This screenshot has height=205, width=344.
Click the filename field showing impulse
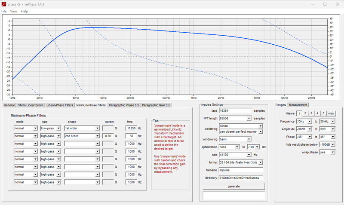click(x=241, y=170)
